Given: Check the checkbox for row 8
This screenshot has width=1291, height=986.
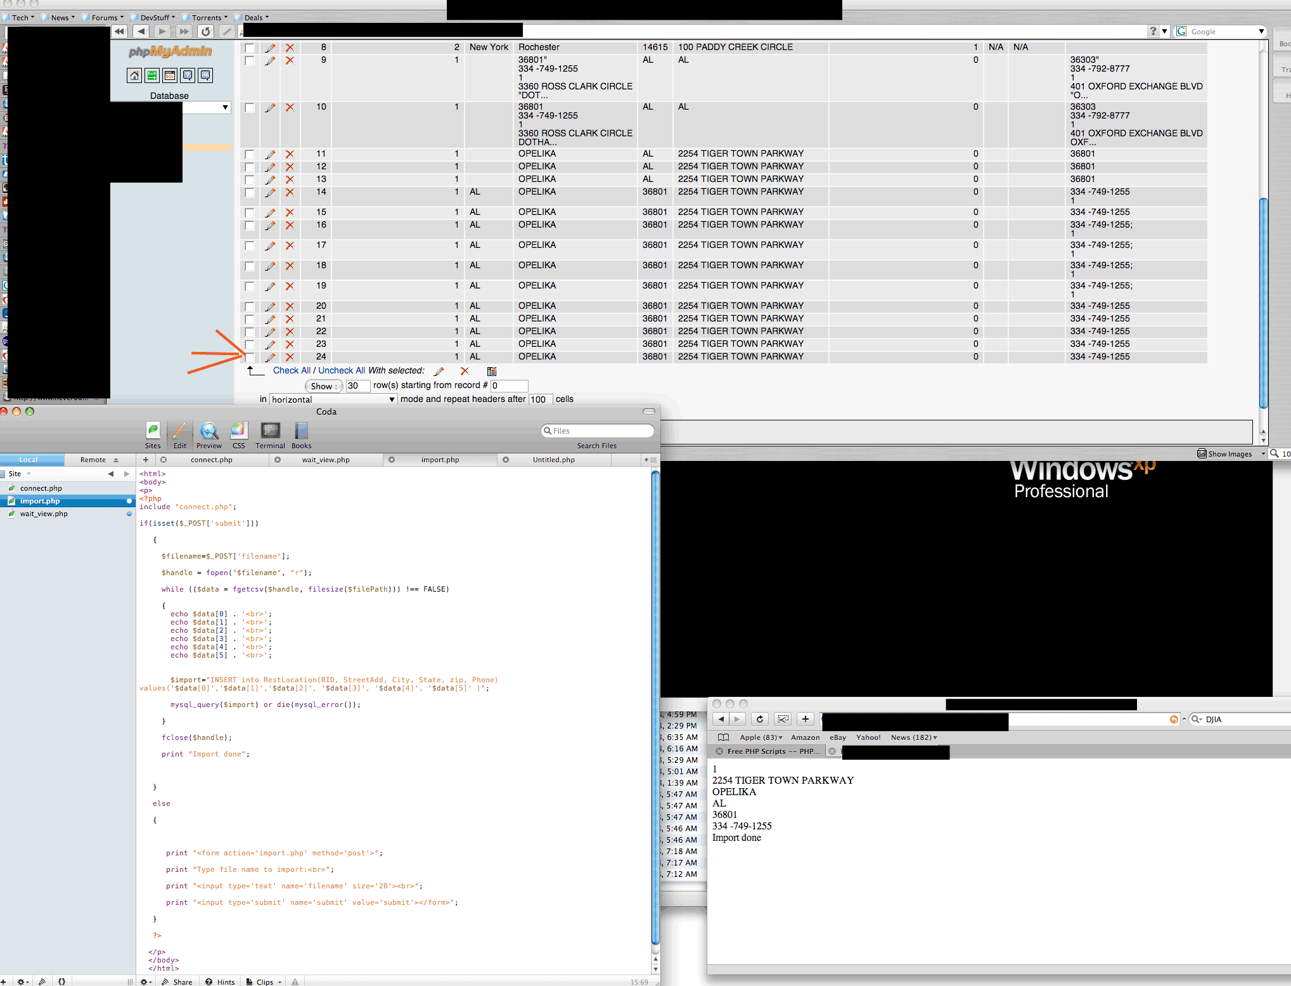Looking at the screenshot, I should [250, 48].
